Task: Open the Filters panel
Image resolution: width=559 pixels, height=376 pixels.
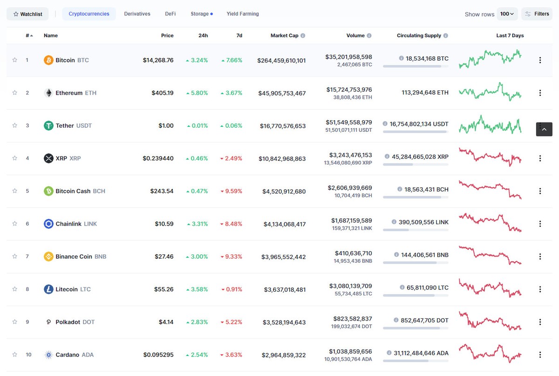Action: [537, 14]
